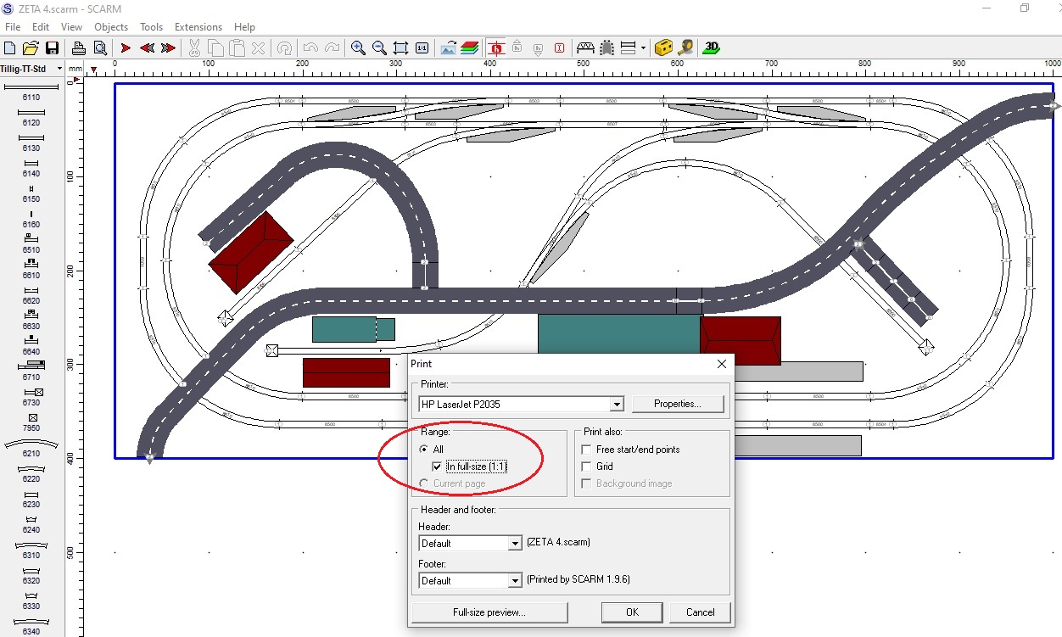This screenshot has width=1062, height=637.
Task: Tick the Free start/end points checkbox
Action: 586,450
